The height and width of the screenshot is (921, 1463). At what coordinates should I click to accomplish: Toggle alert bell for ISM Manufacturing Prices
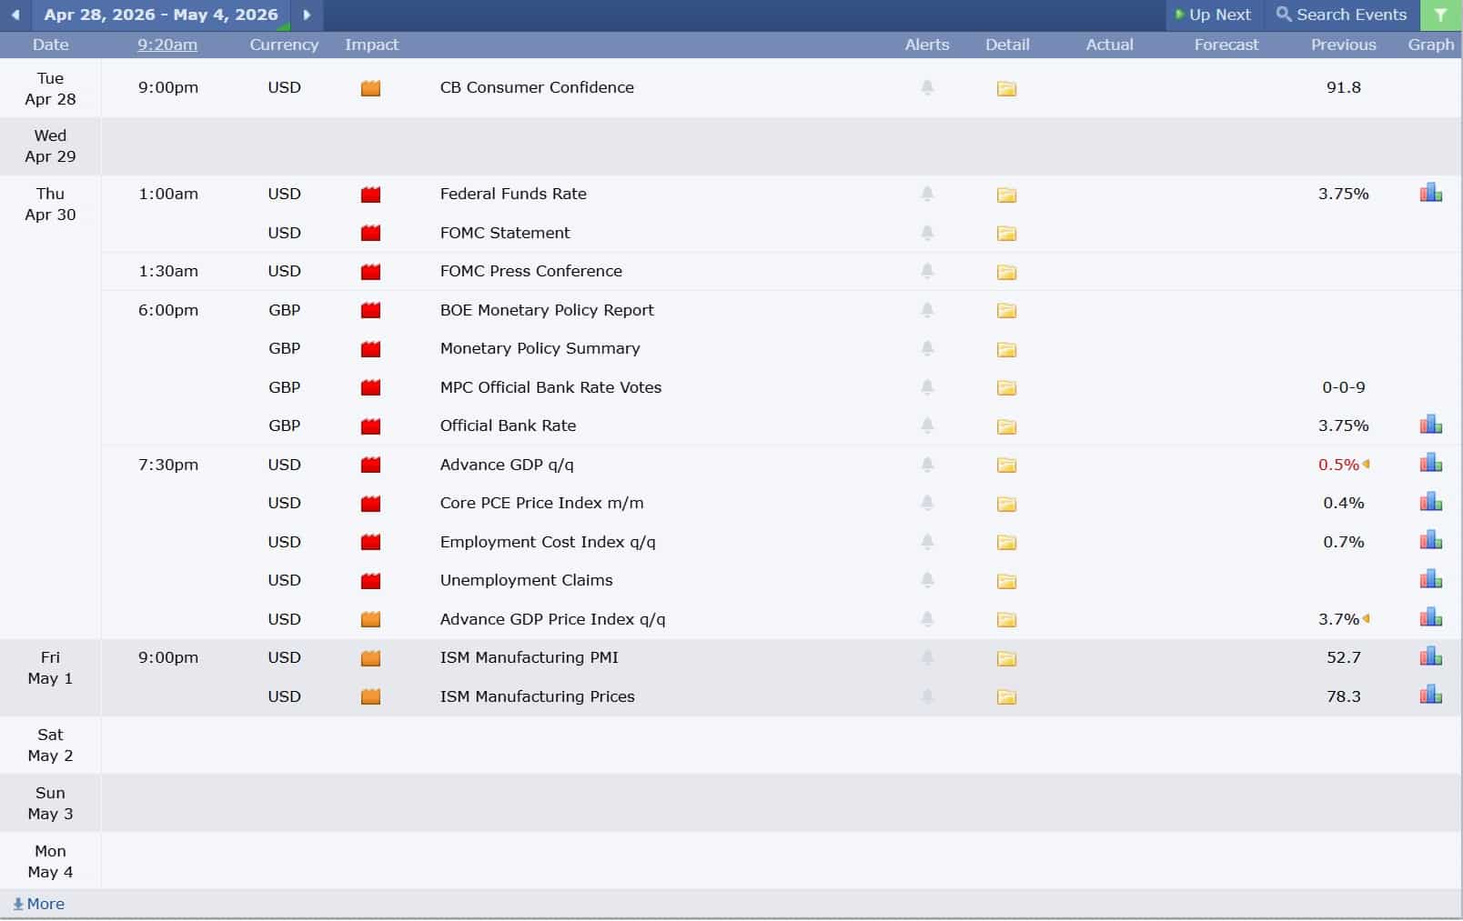click(927, 696)
